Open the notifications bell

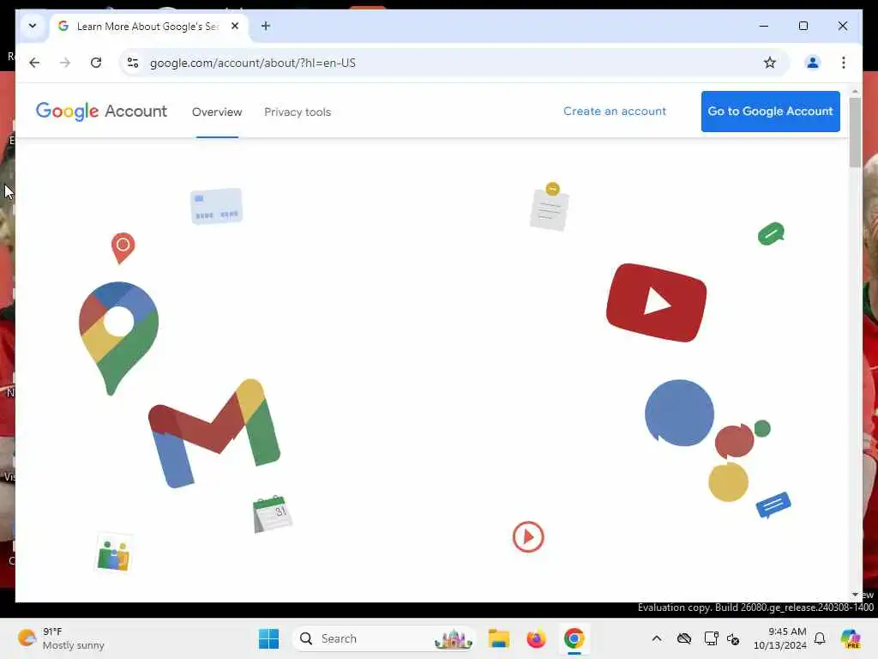[x=820, y=638]
